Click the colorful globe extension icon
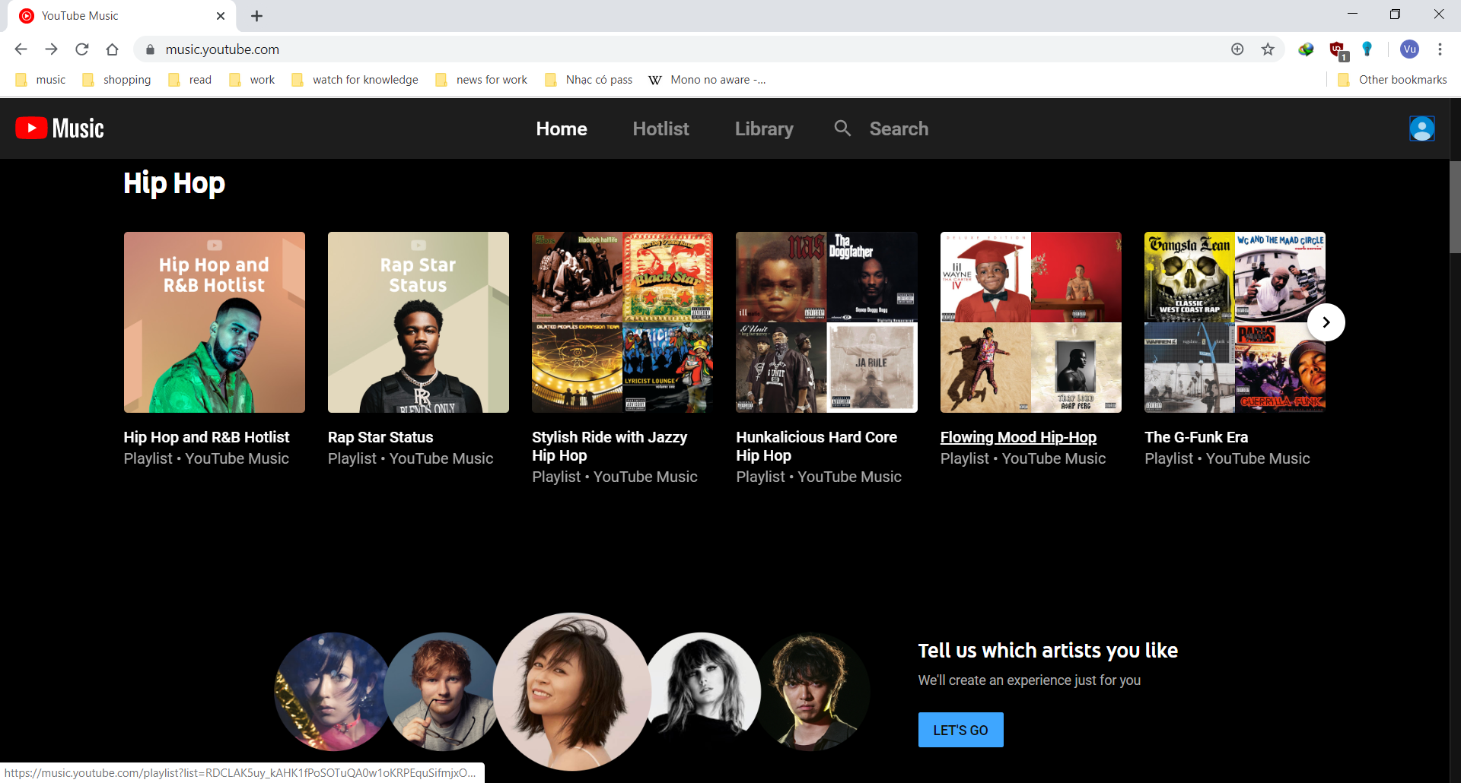1461x783 pixels. (x=1306, y=49)
